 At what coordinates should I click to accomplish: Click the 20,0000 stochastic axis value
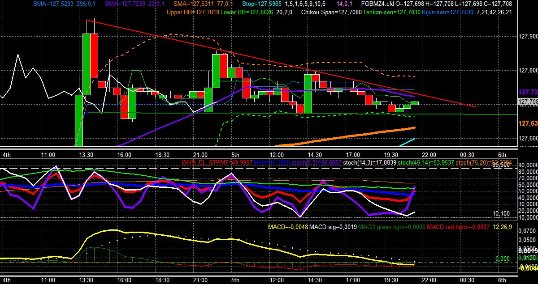click(528, 210)
